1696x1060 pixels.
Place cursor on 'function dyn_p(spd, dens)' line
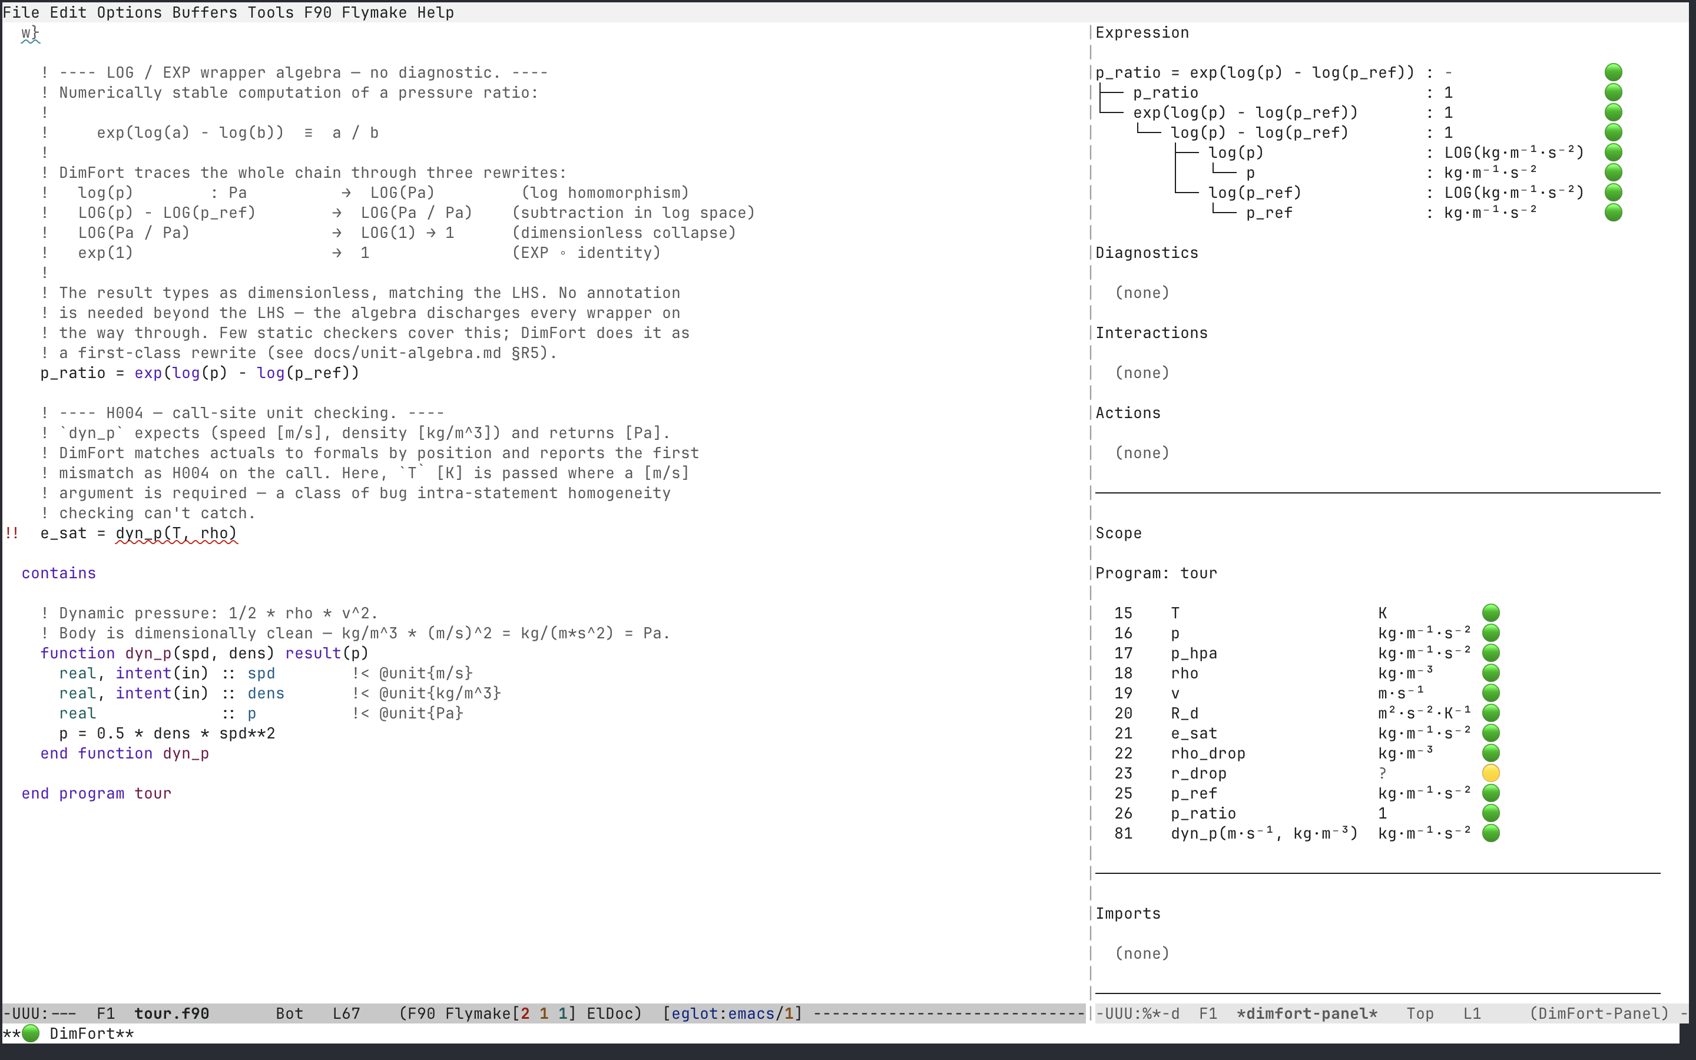[204, 654]
